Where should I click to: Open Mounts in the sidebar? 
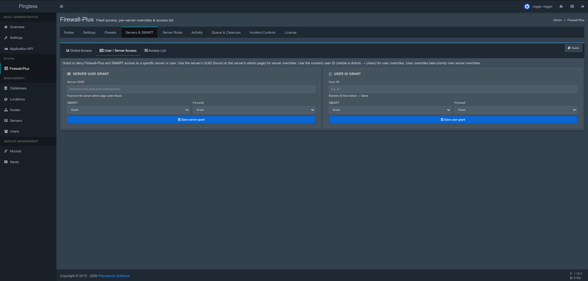(x=28, y=151)
